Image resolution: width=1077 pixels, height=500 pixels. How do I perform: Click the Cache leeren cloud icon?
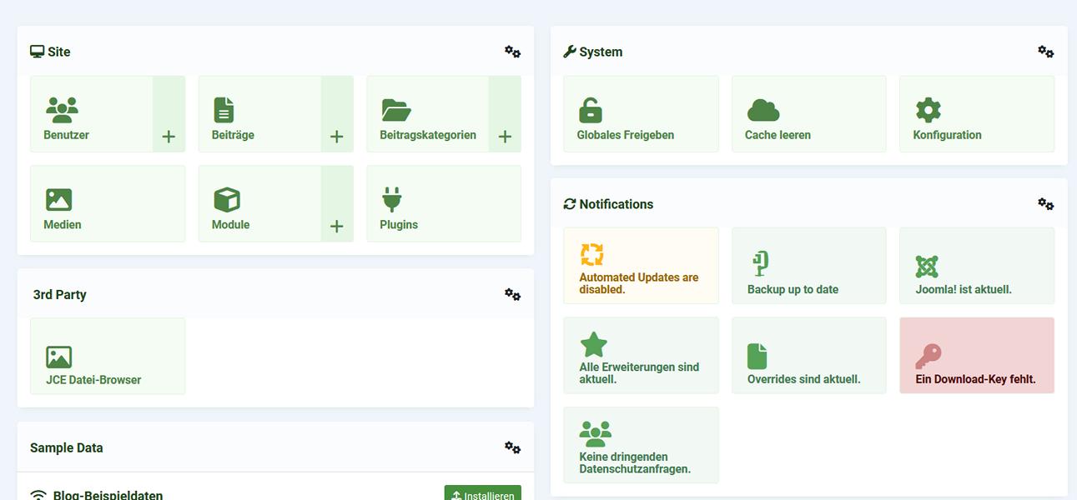(x=762, y=108)
